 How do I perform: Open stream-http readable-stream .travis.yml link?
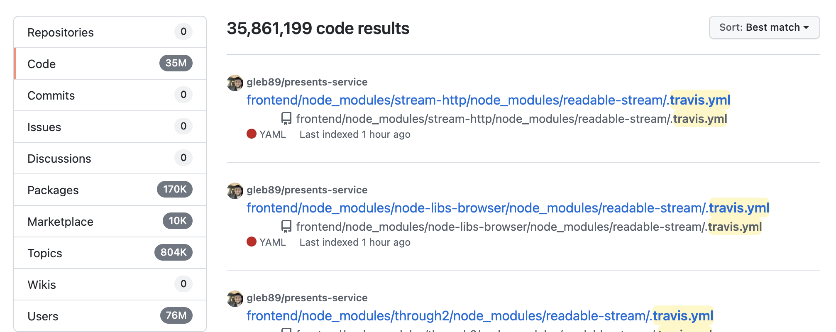tap(488, 100)
